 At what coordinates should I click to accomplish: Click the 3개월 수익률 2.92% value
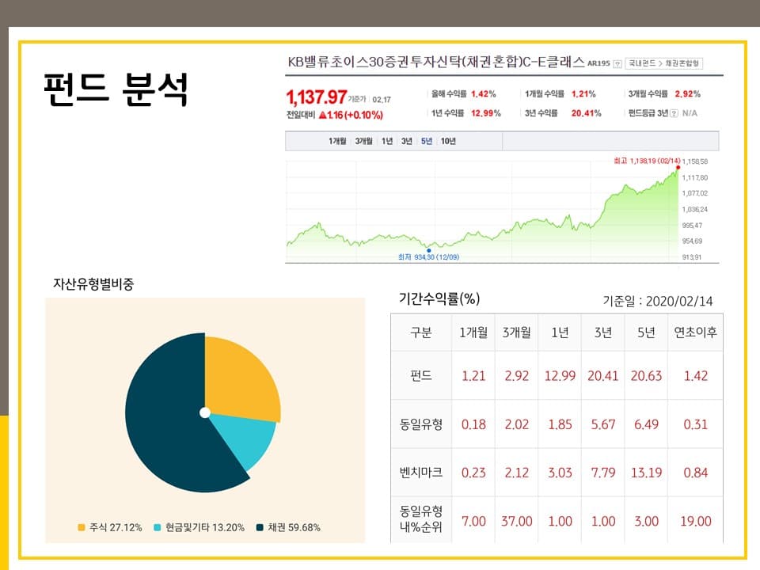click(687, 94)
